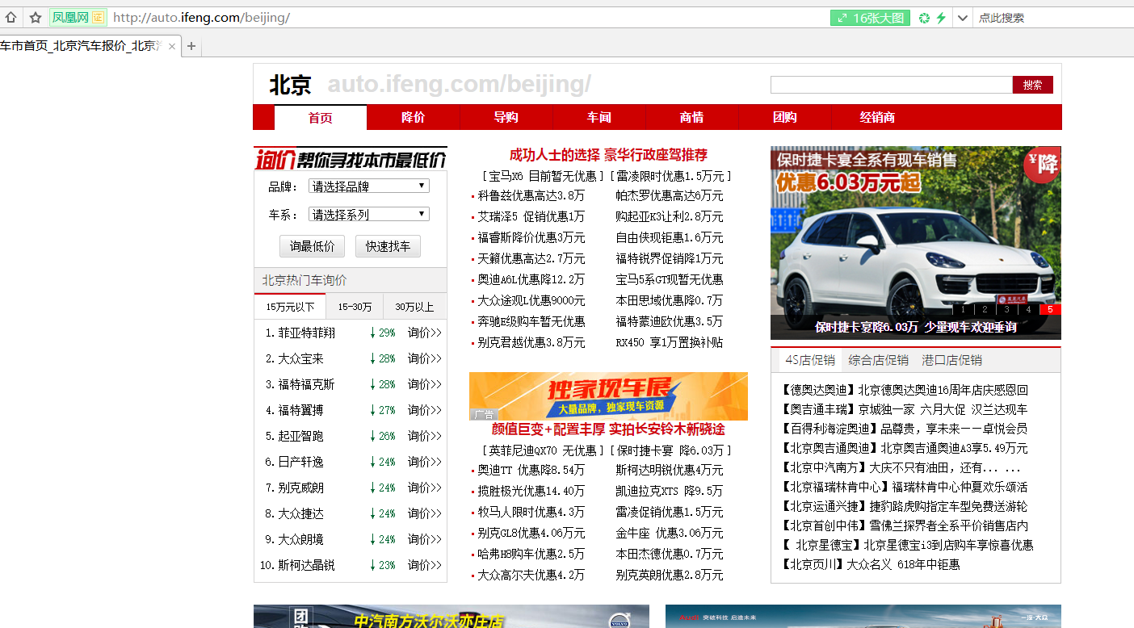Image resolution: width=1134 pixels, height=628 pixels.
Task: Open the 16张大图 image viewer button
Action: (870, 18)
